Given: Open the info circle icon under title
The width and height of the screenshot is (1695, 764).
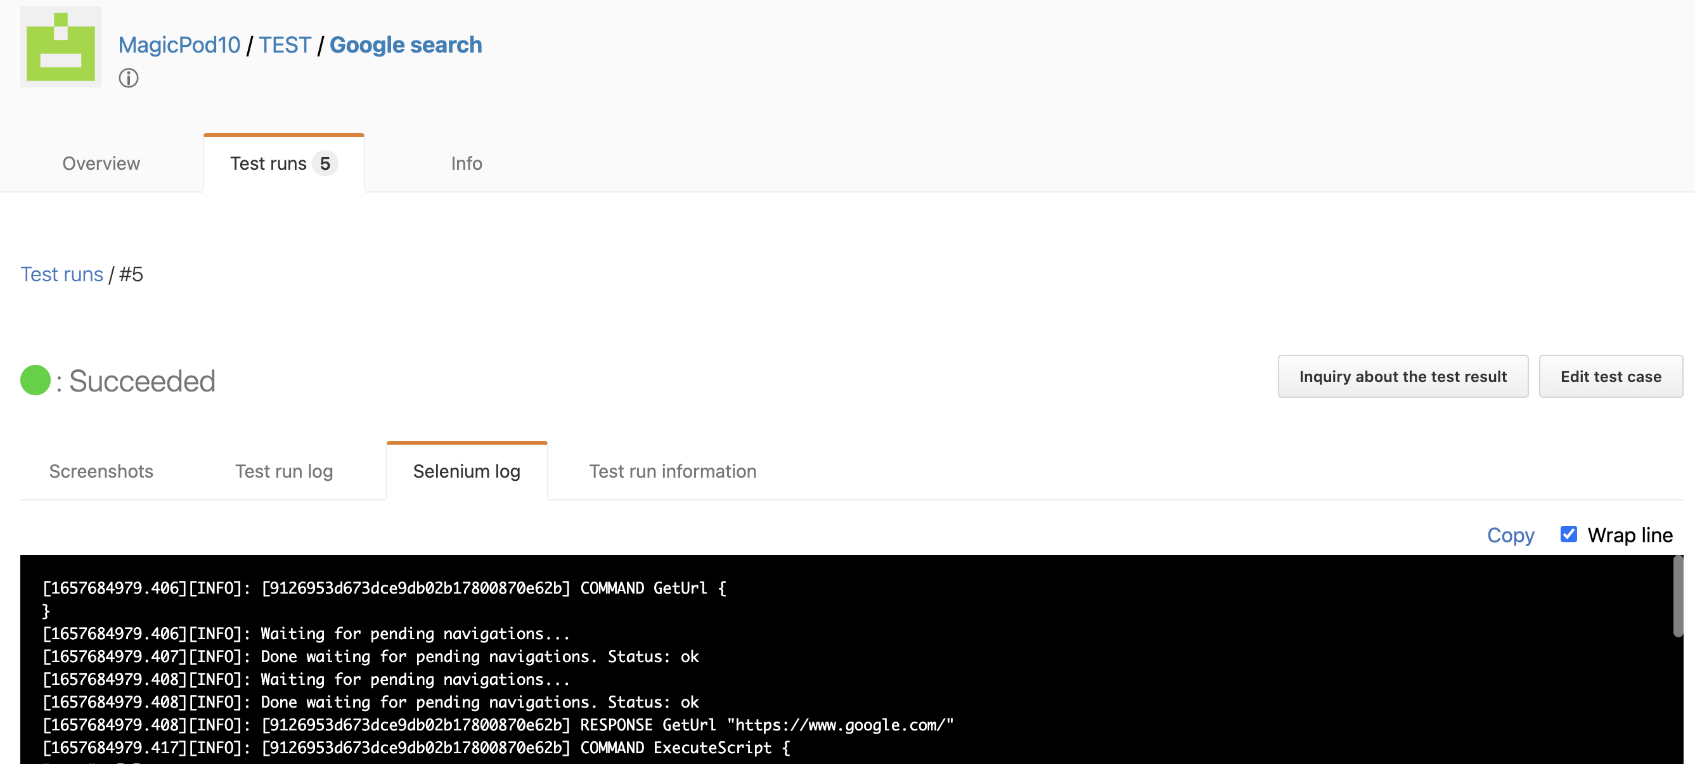Looking at the screenshot, I should tap(128, 79).
